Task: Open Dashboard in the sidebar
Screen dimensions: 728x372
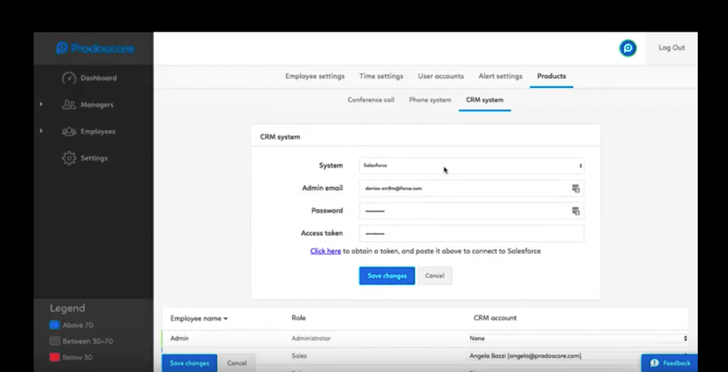Action: 99,78
